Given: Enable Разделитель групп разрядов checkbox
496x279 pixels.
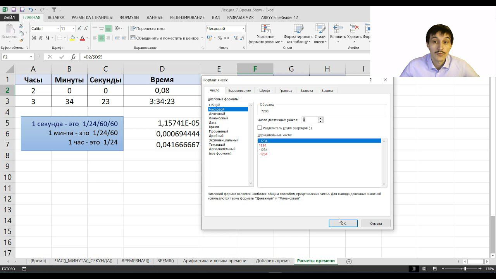Looking at the screenshot, I should [x=260, y=128].
